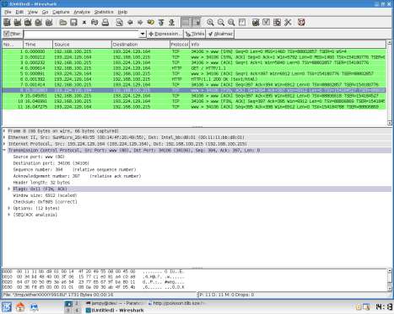Toggle auto scroll in live capture button
The height and width of the screenshot is (314, 394).
(196, 23)
